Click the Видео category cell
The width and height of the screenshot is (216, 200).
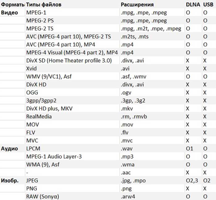coord(12,13)
